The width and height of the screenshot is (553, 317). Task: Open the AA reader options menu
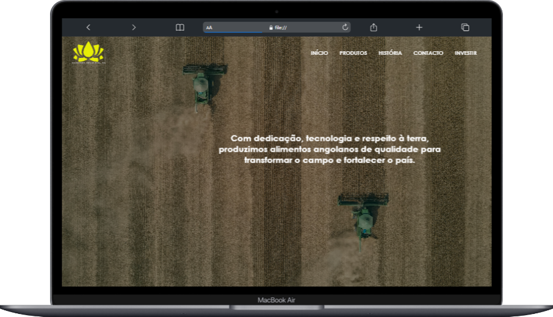point(209,27)
